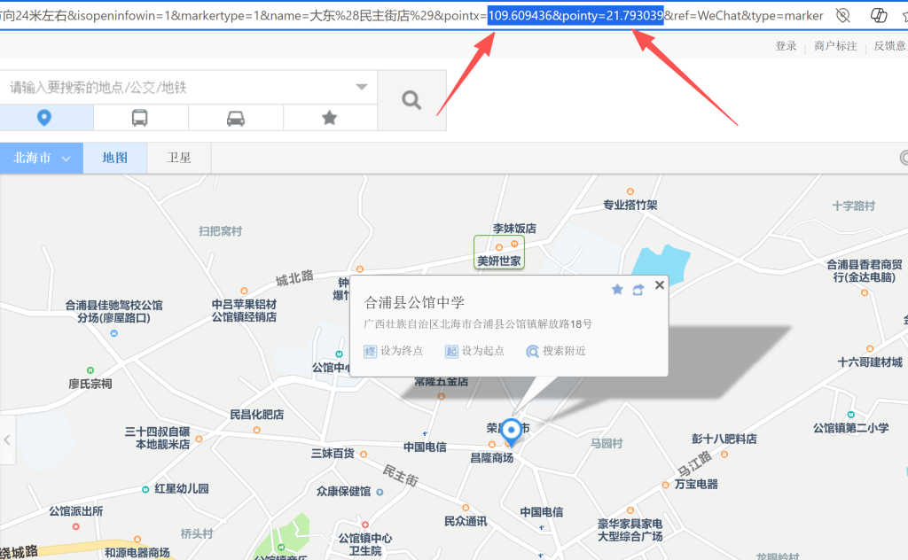
Task: Click the 搜索附近 search nearby icon
Action: (532, 351)
